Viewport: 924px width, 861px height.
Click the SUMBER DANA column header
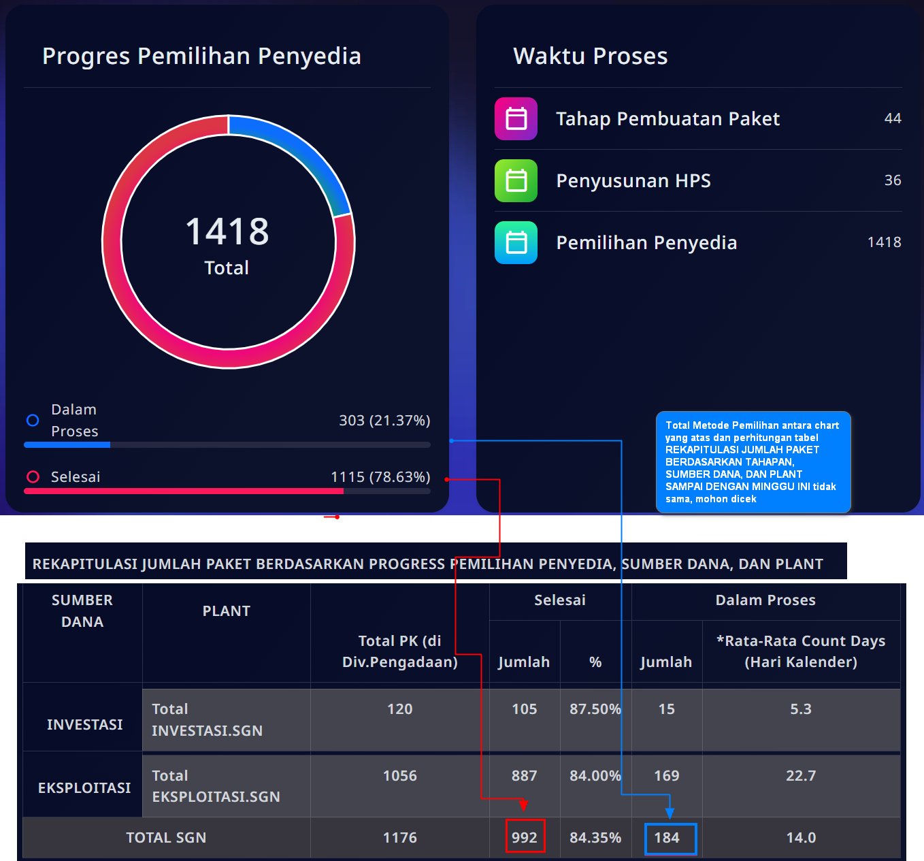[x=82, y=611]
